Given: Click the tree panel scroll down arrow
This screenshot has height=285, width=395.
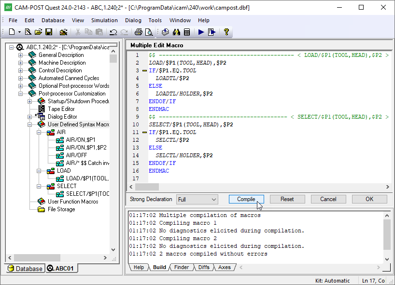Looking at the screenshot, I should pos(113,250).
